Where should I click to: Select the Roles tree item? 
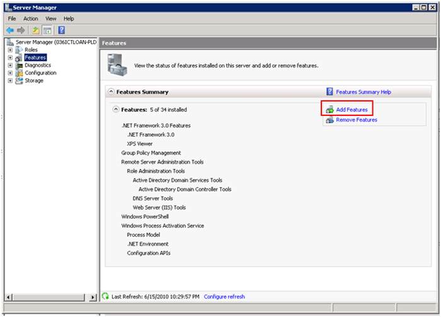[x=31, y=50]
